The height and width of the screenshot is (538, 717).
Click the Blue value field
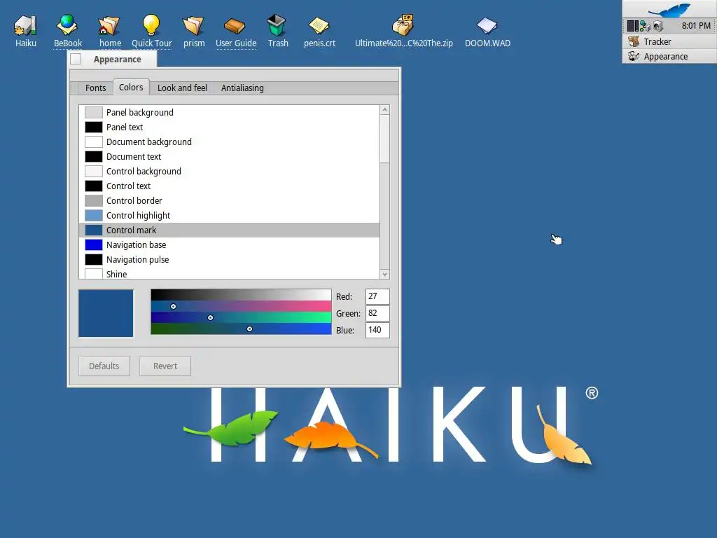pos(377,330)
